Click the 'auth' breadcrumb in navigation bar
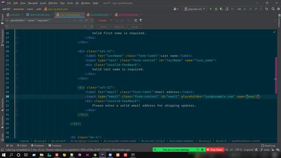This screenshot has height=158, width=281. tap(39, 9)
